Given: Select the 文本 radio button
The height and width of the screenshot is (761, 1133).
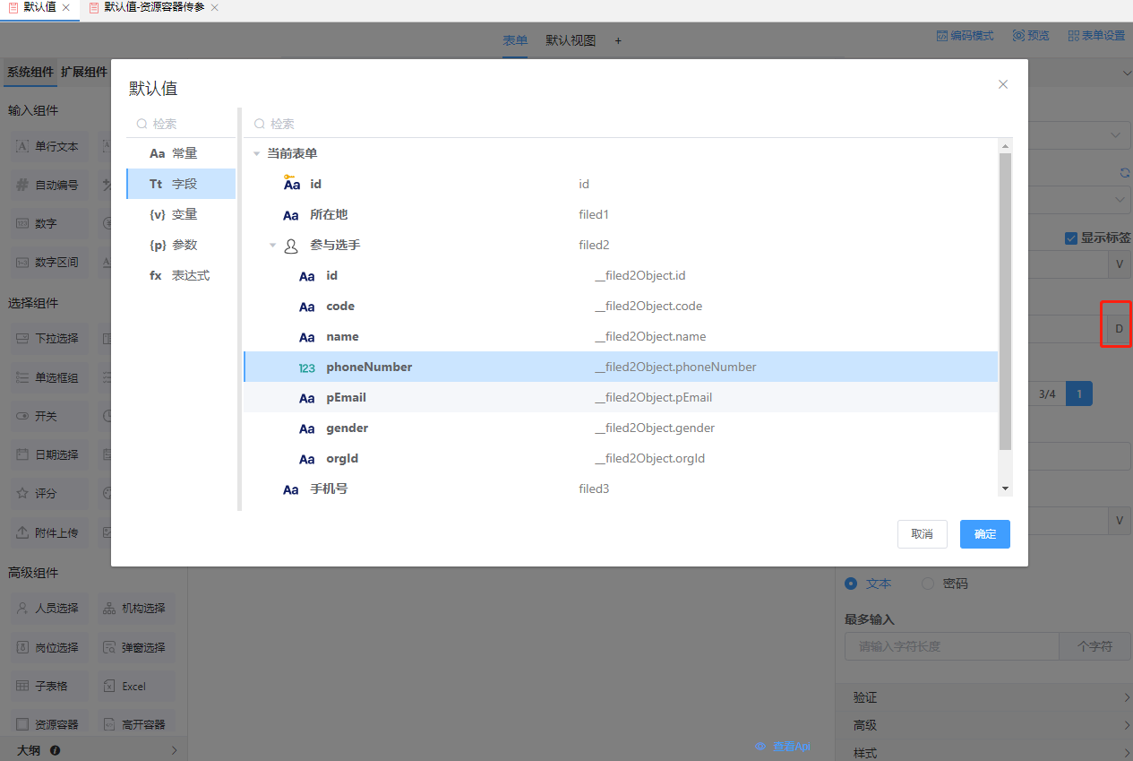Looking at the screenshot, I should (851, 584).
